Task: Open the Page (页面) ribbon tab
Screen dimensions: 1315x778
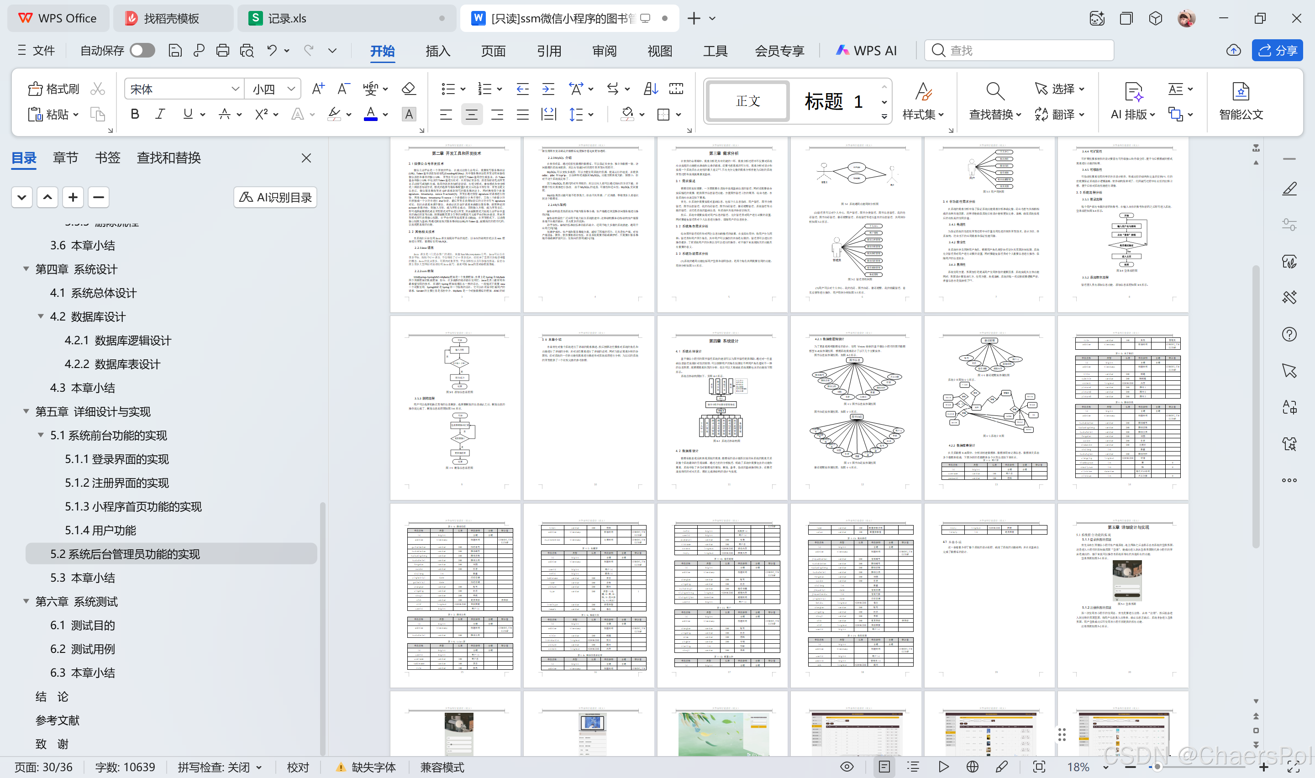Action: pyautogui.click(x=493, y=51)
